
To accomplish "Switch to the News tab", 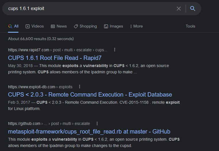I will 59,26.
